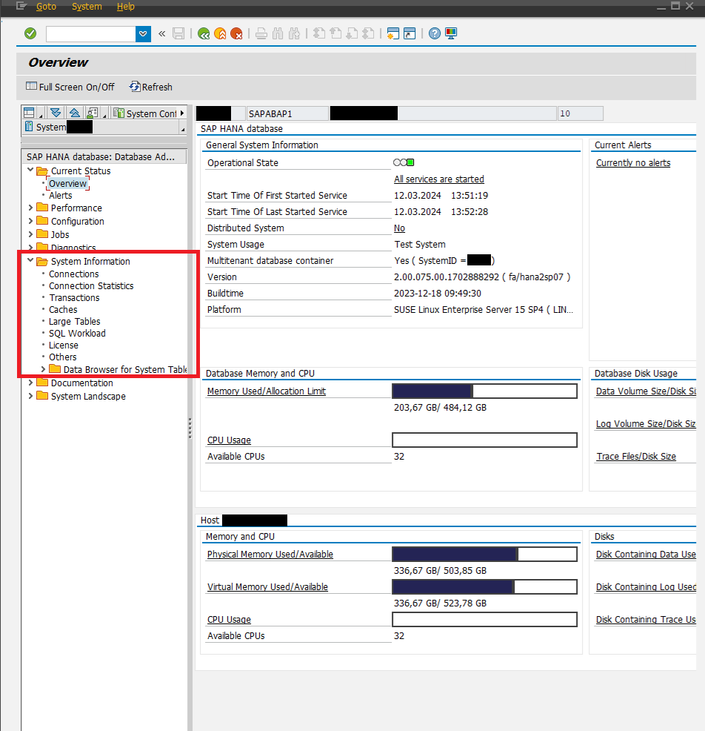Image resolution: width=705 pixels, height=731 pixels.
Task: Click the green Enter checkmark icon
Action: (x=30, y=33)
